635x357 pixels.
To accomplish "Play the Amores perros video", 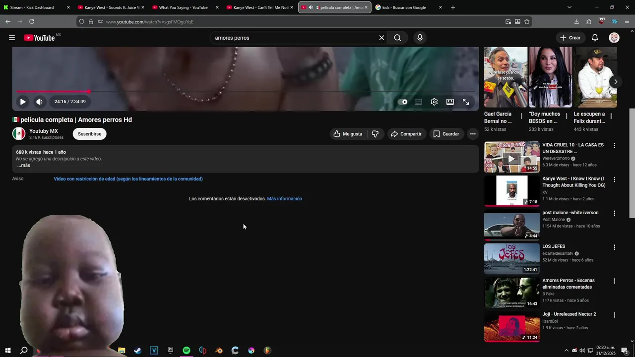I will 23,102.
